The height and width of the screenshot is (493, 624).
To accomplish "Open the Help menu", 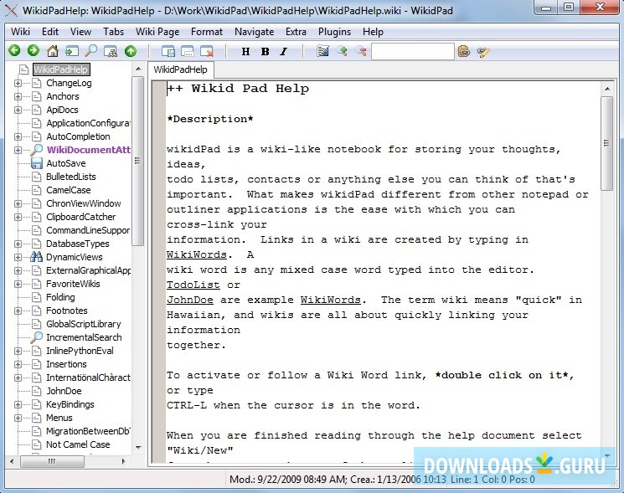I will [373, 32].
